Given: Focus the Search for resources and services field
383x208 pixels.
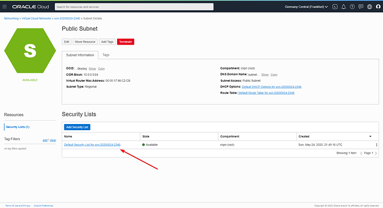Looking at the screenshot, I should (134, 7).
